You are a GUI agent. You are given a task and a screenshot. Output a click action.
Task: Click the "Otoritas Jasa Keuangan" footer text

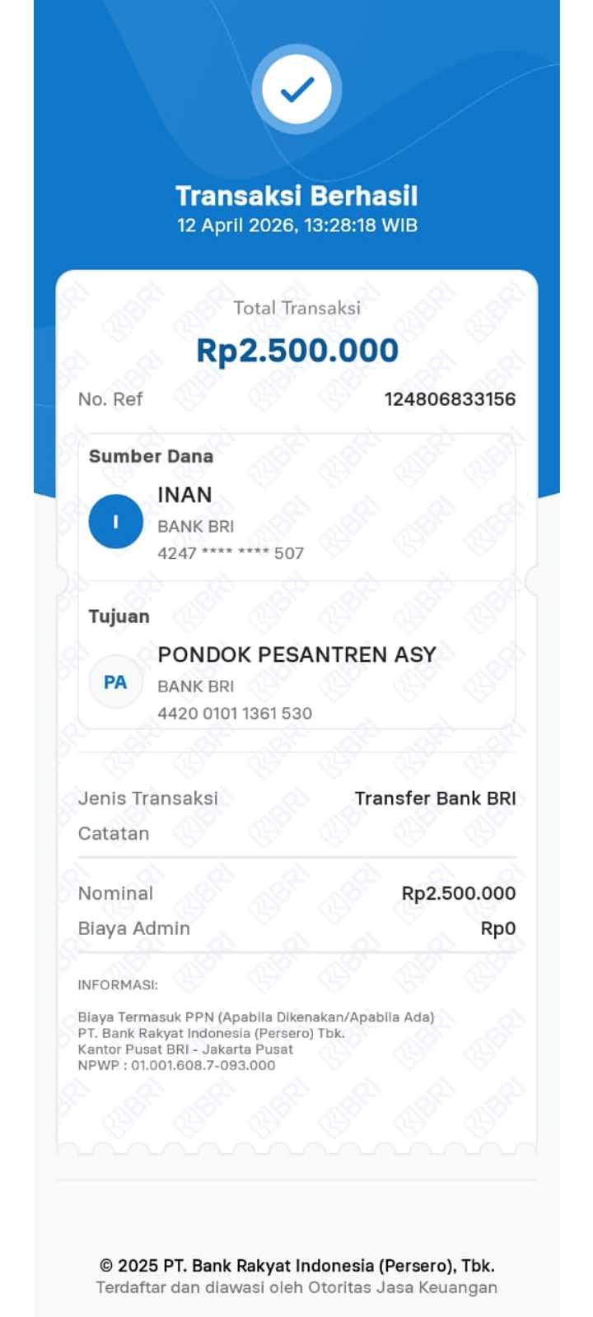[403, 1287]
